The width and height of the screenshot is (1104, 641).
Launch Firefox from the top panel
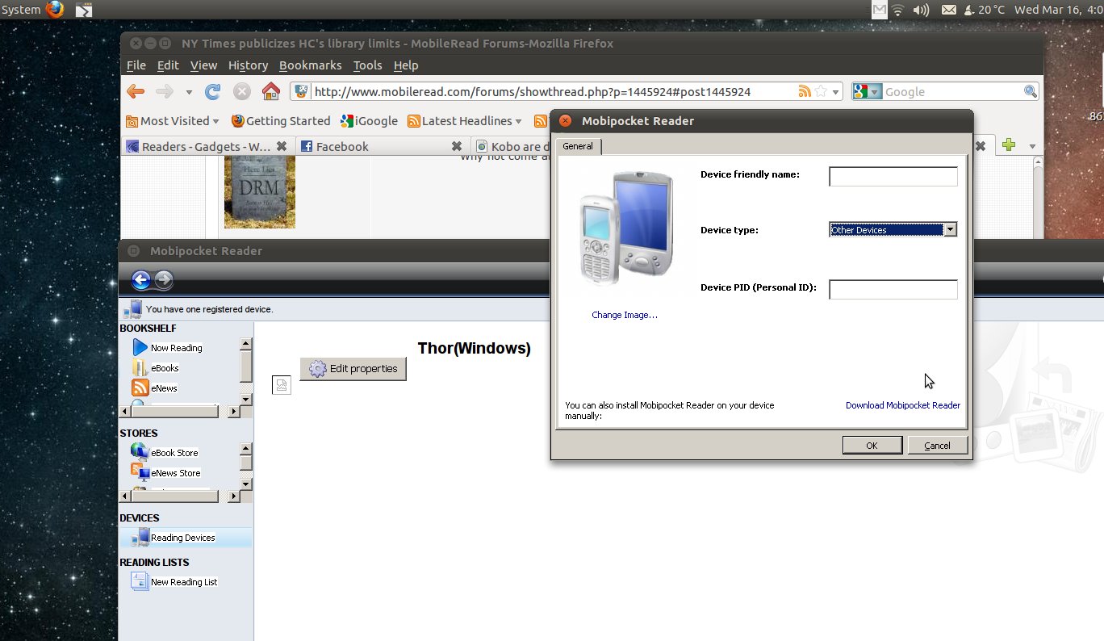pyautogui.click(x=55, y=10)
